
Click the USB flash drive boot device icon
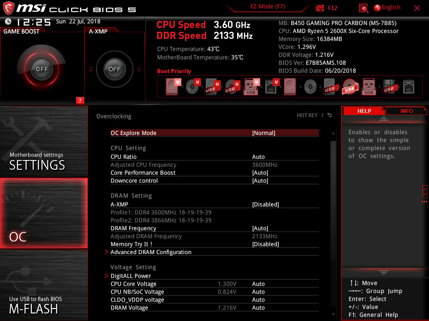click(251, 87)
